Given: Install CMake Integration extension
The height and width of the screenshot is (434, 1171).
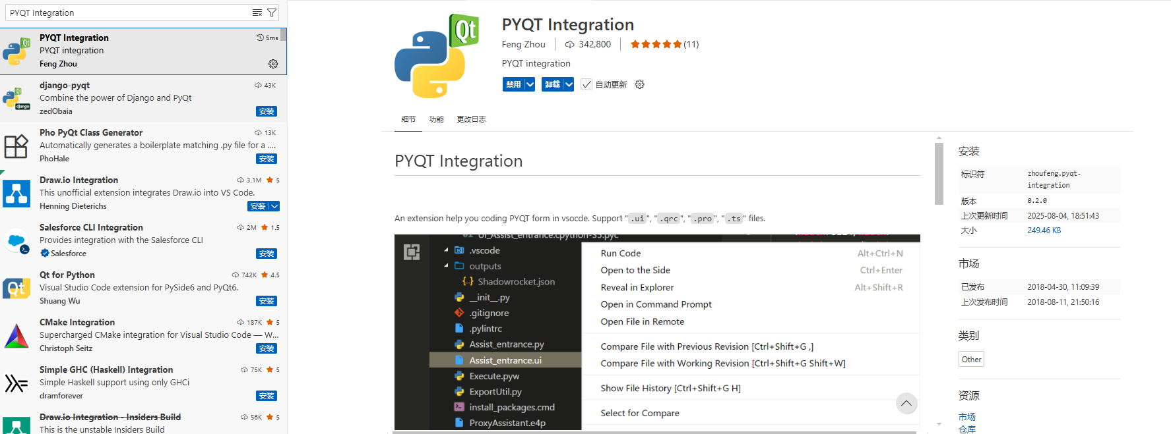Looking at the screenshot, I should [x=267, y=348].
